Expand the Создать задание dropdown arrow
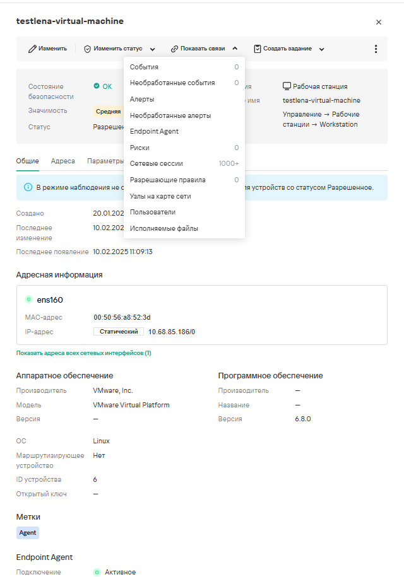The height and width of the screenshot is (577, 404). pos(321,49)
